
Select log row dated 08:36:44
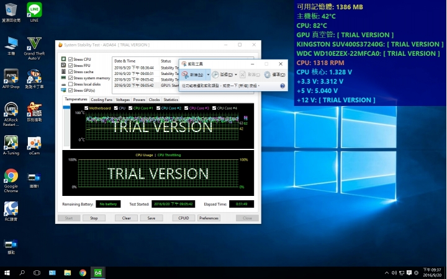click(x=146, y=68)
